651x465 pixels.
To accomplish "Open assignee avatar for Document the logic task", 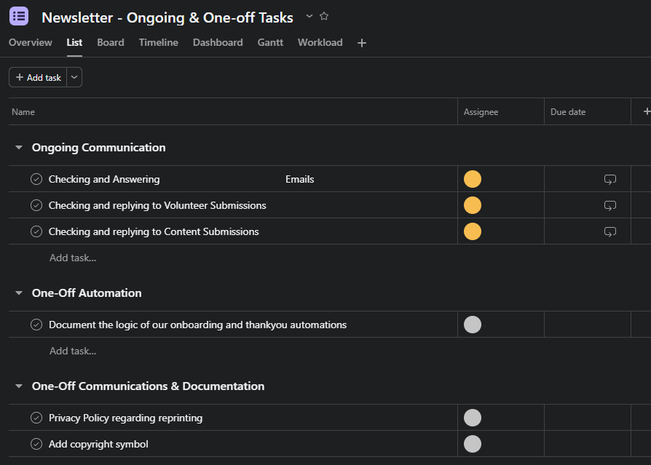I will pos(473,325).
